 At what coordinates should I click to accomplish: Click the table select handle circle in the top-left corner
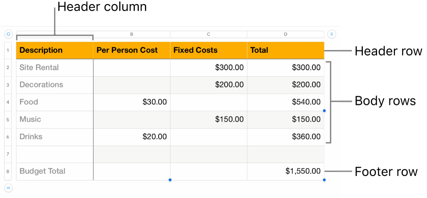(8, 34)
